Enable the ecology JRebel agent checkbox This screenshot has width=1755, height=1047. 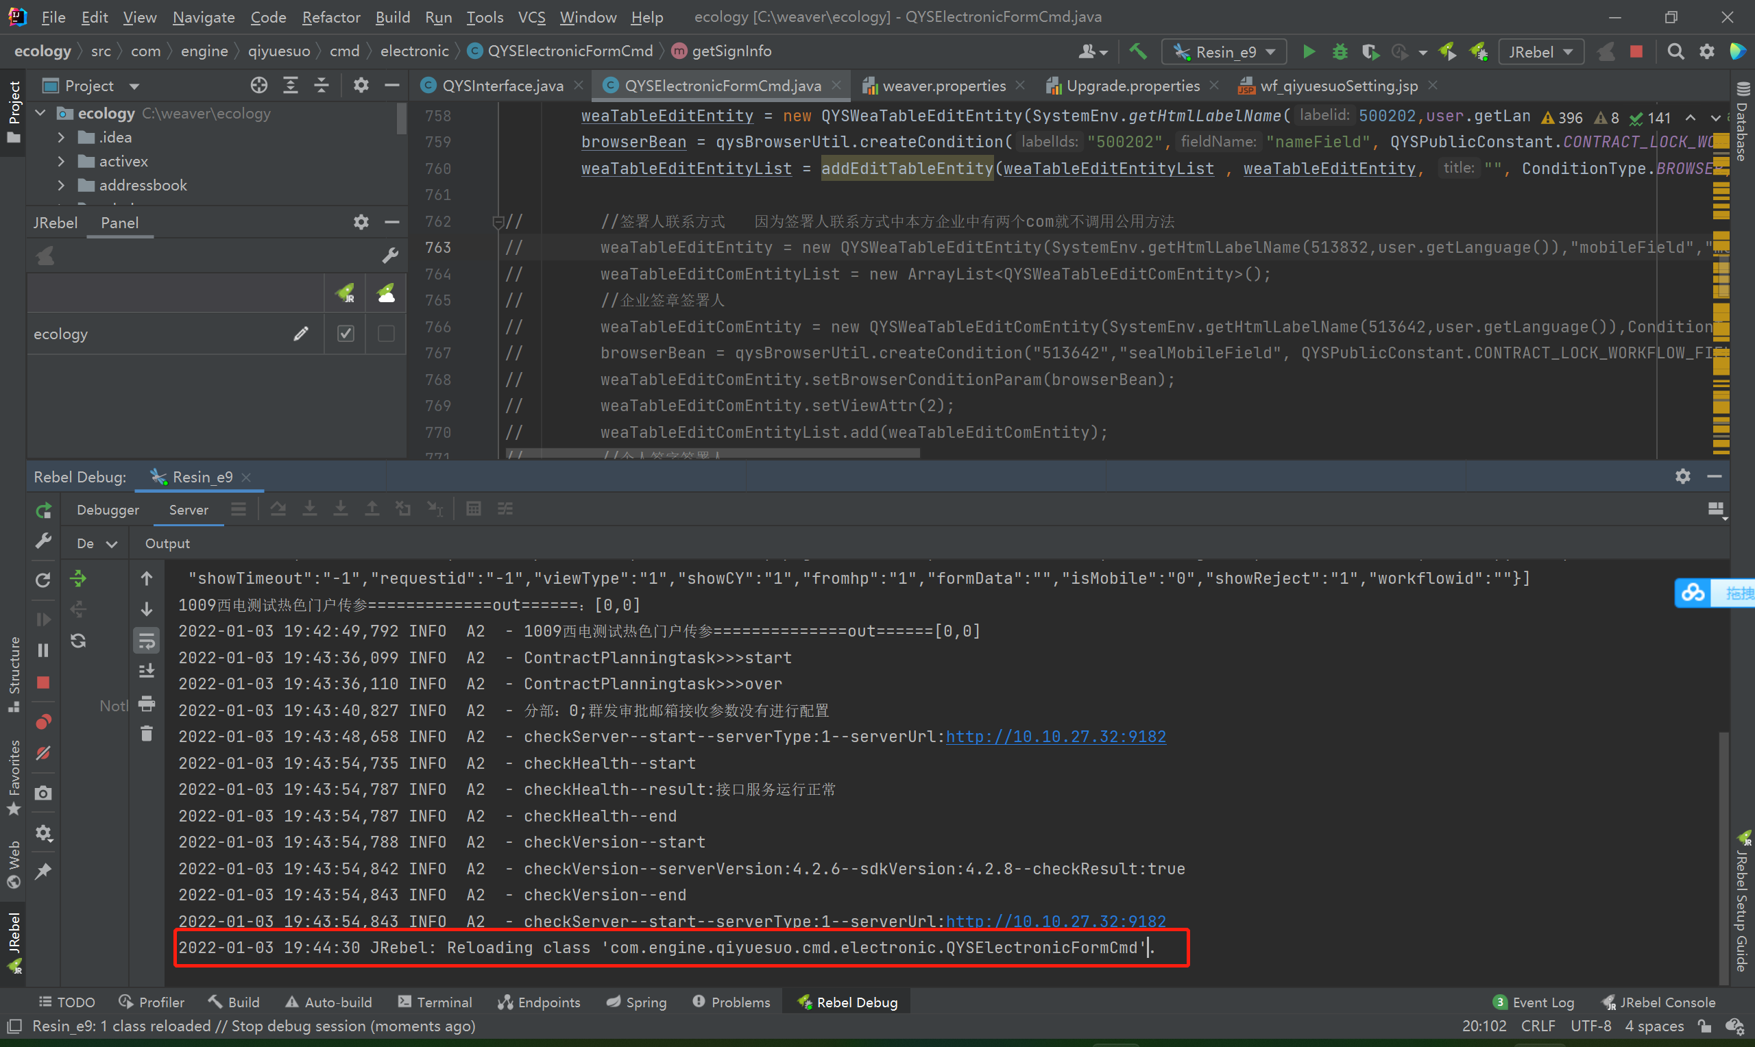[x=346, y=334]
